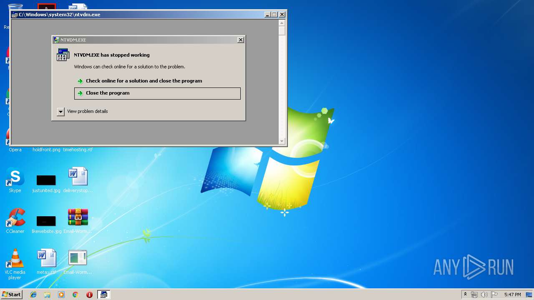Launch Google Chrome from taskbar
Image resolution: width=534 pixels, height=300 pixels.
pos(76,295)
